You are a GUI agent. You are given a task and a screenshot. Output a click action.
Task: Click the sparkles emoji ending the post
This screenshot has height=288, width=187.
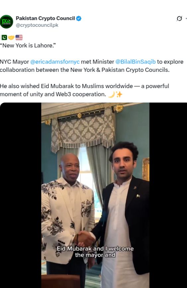pos(119,94)
